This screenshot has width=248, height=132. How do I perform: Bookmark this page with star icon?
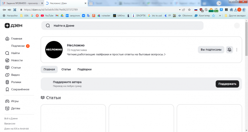(x=189, y=10)
